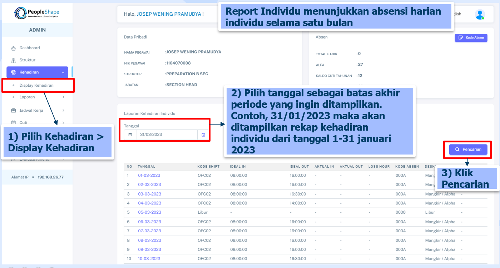This screenshot has width=500, height=268.
Task: Open the Struktur menu item
Action: tap(28, 60)
